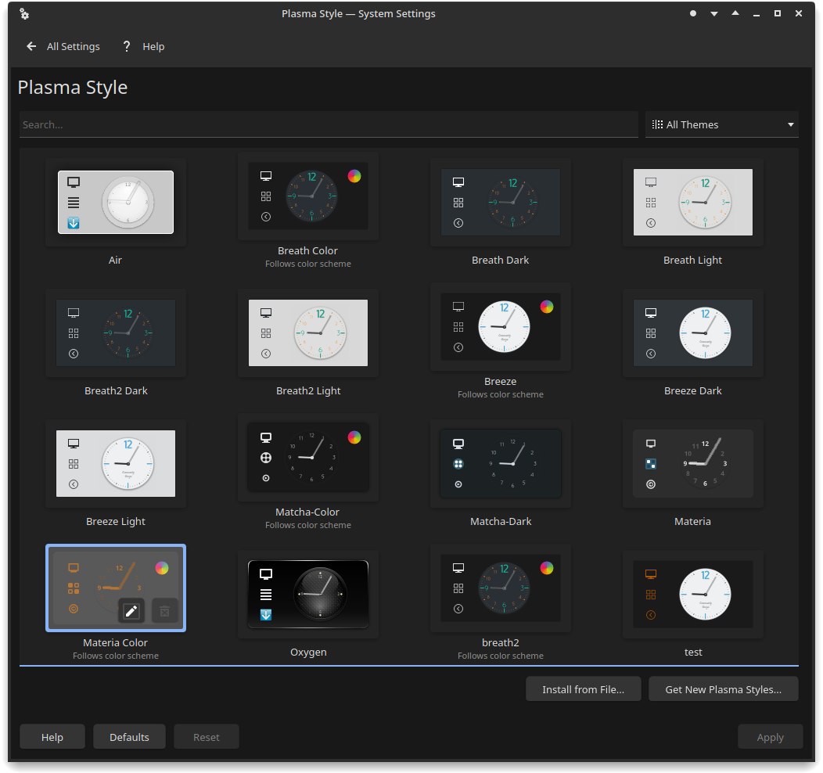823x773 pixels.
Task: Click 'Follows color scheme' under Breeze
Action: click(500, 394)
